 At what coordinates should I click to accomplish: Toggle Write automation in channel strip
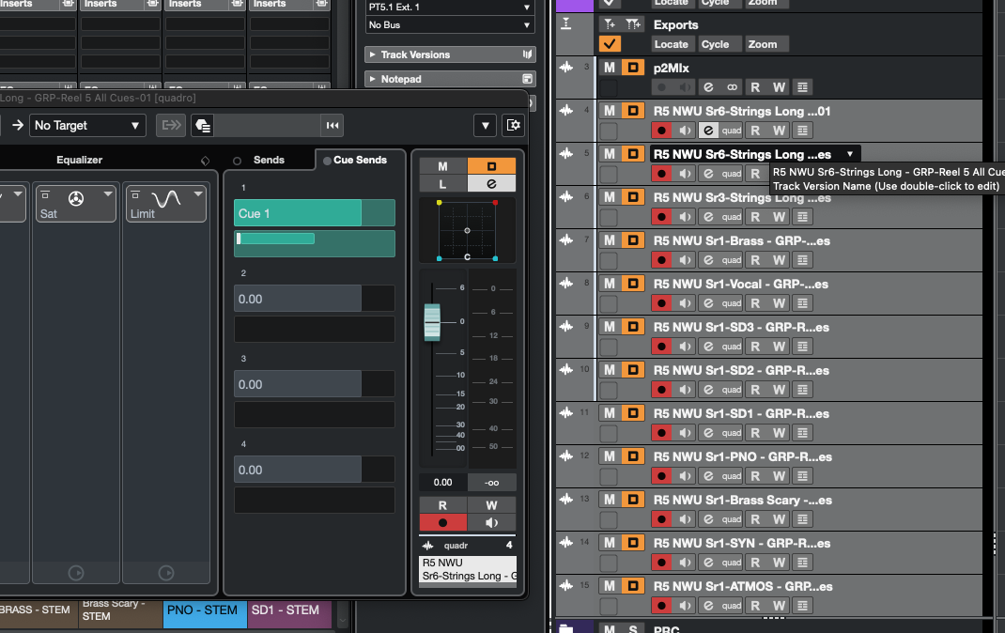491,505
